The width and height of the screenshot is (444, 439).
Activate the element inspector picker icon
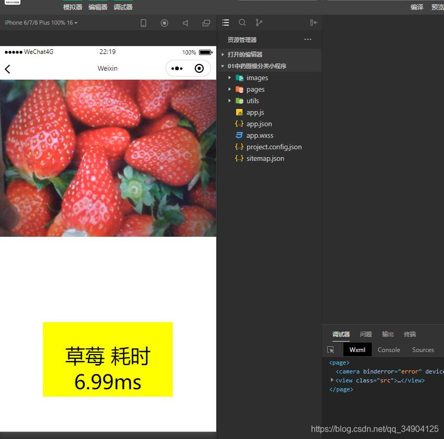coord(331,350)
